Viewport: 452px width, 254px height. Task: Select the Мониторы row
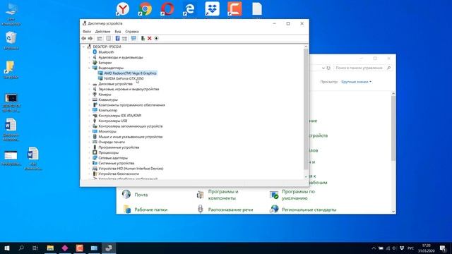point(107,131)
